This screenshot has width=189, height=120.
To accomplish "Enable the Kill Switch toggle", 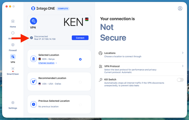I will click(180, 80).
